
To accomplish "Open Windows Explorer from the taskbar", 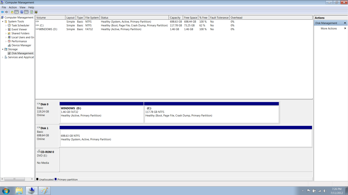I will click(x=19, y=191).
